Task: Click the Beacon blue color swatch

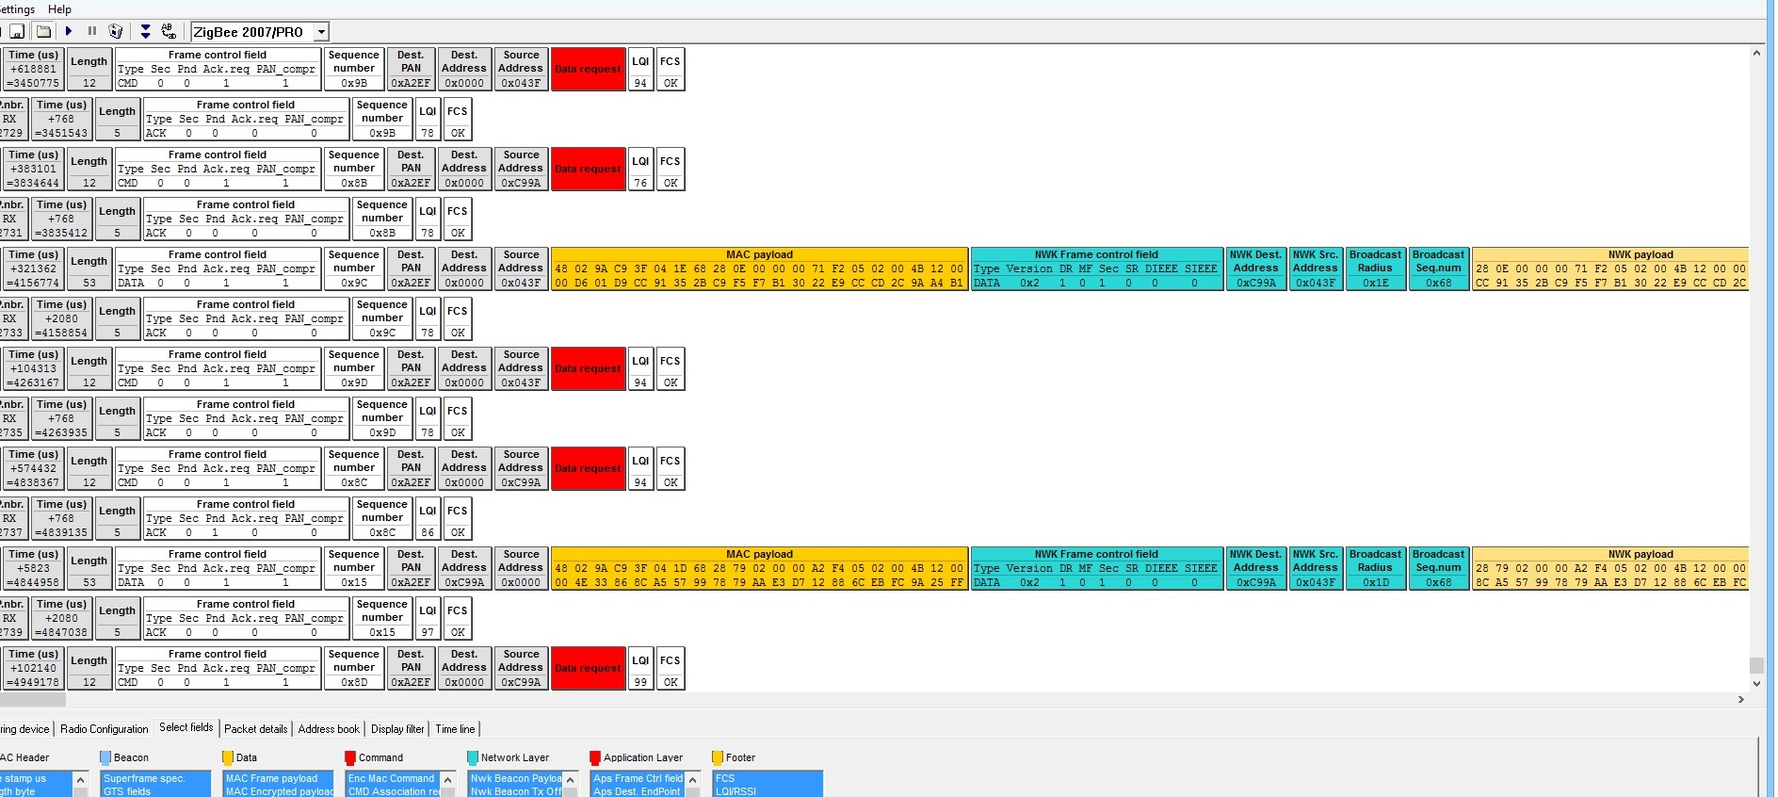Action: (x=105, y=757)
